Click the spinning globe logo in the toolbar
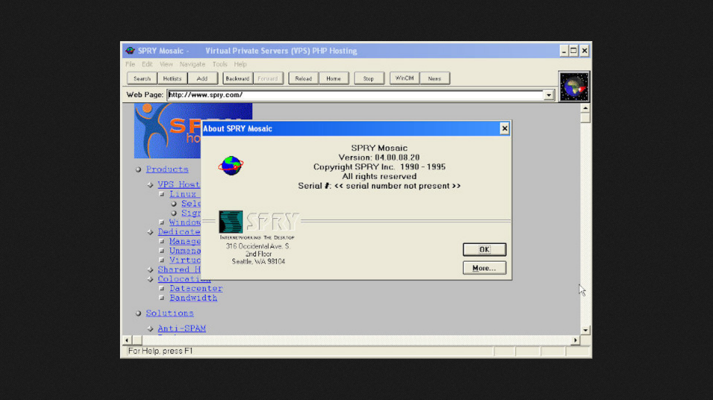Image resolution: width=713 pixels, height=400 pixels. [574, 86]
